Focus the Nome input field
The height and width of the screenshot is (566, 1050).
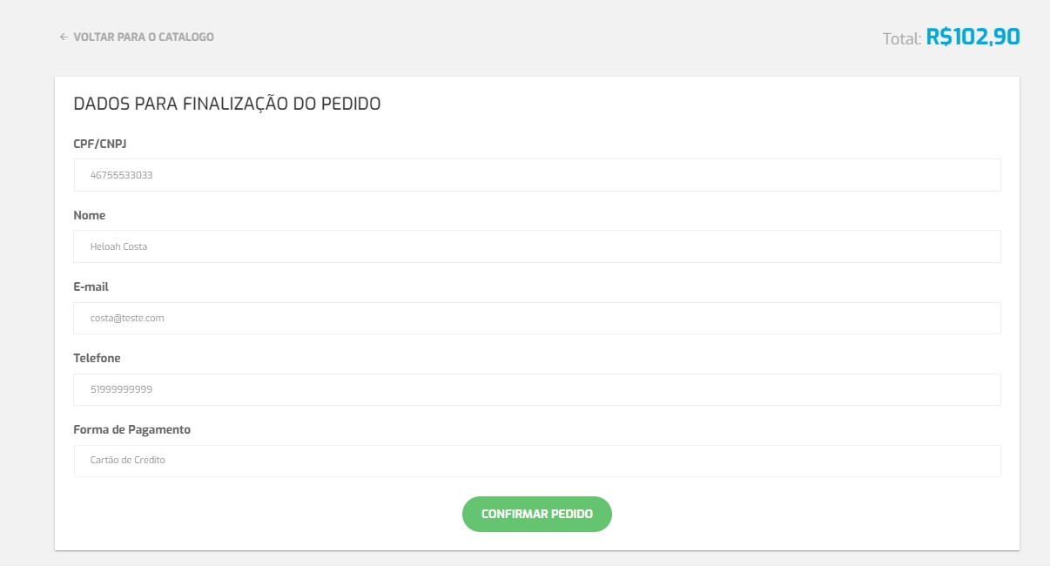[536, 246]
